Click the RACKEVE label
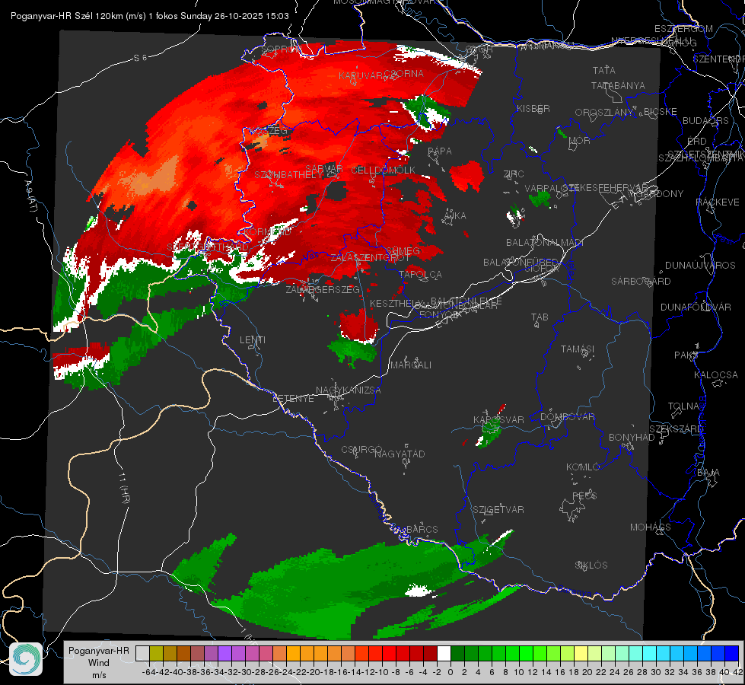Image resolution: width=745 pixels, height=685 pixels. pyautogui.click(x=718, y=202)
